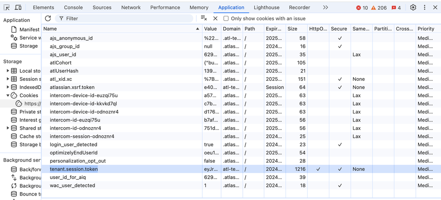Screen dimensions: 441x200
Task: Switch to the Elements tab
Action: pyautogui.click(x=44, y=8)
